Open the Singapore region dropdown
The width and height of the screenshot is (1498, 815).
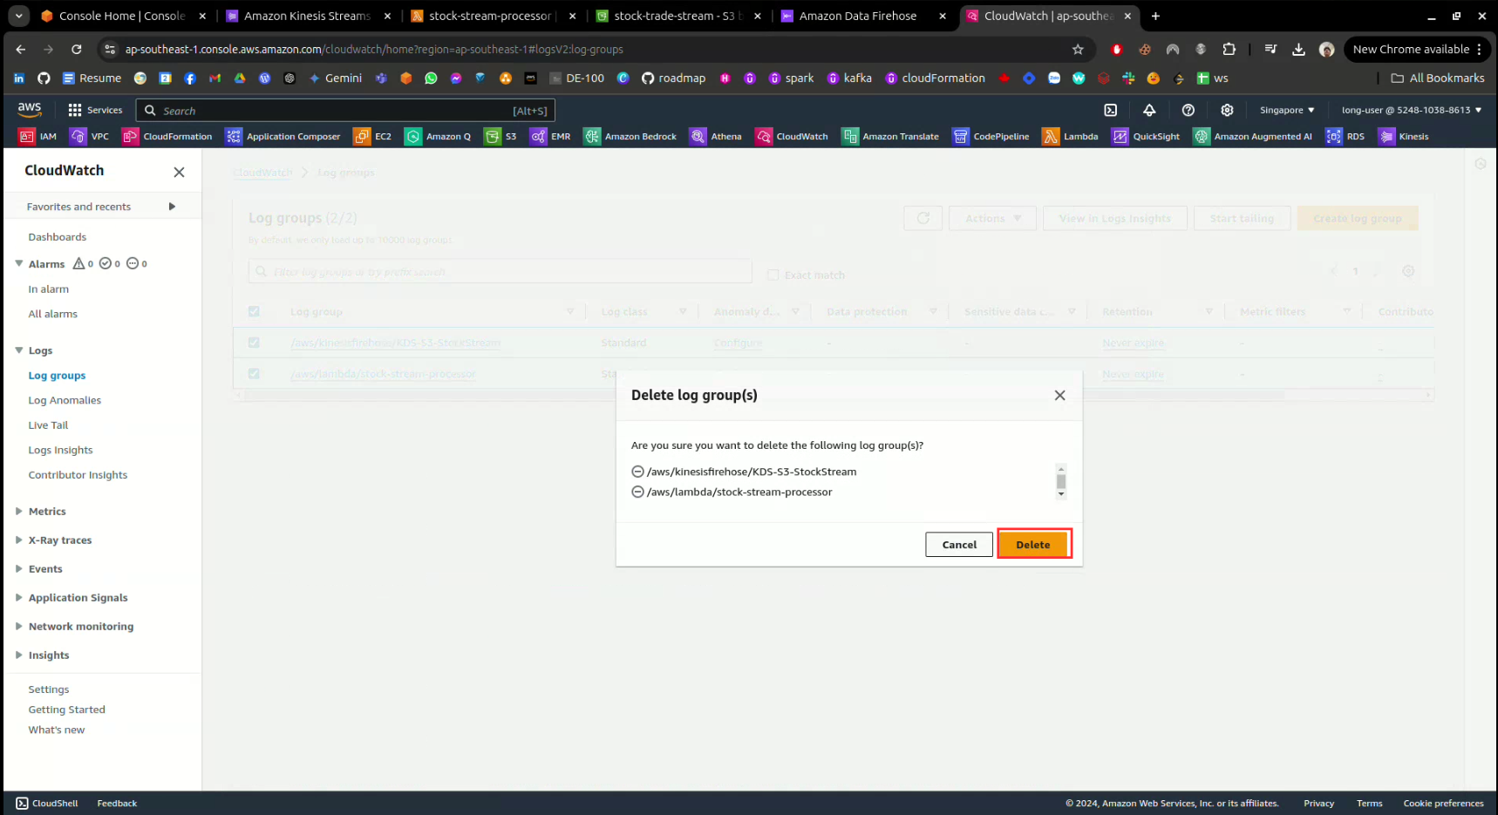pyautogui.click(x=1286, y=110)
